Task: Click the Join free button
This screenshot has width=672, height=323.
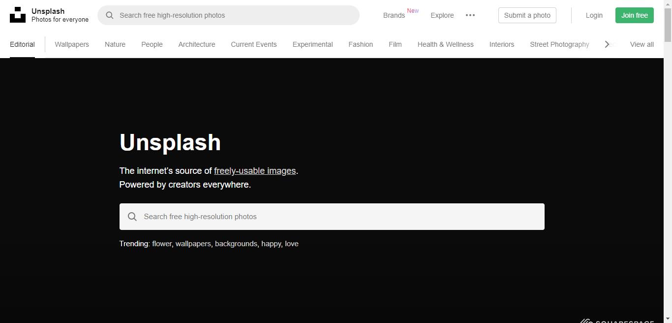Action: [x=635, y=15]
